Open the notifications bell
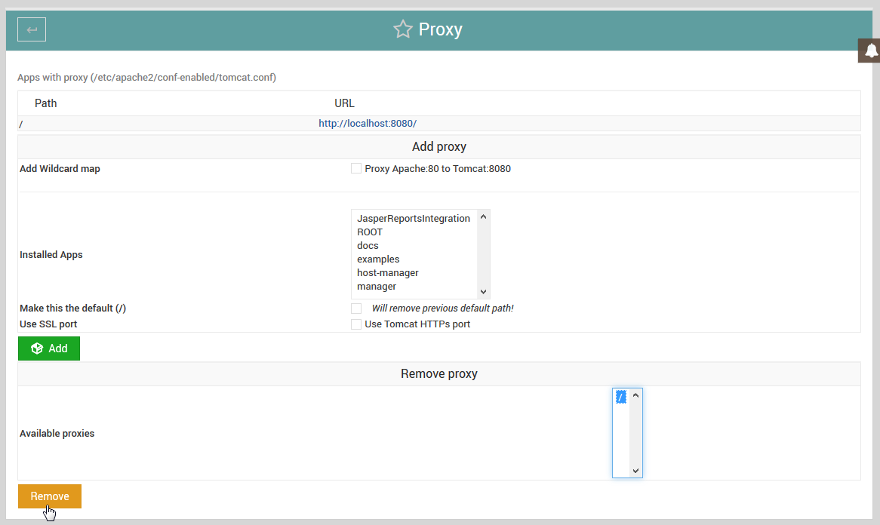This screenshot has height=525, width=880. (x=870, y=51)
